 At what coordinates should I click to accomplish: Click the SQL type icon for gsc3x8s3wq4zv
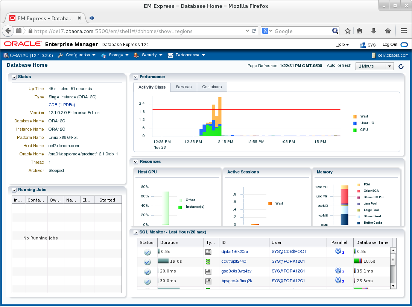pos(208,271)
